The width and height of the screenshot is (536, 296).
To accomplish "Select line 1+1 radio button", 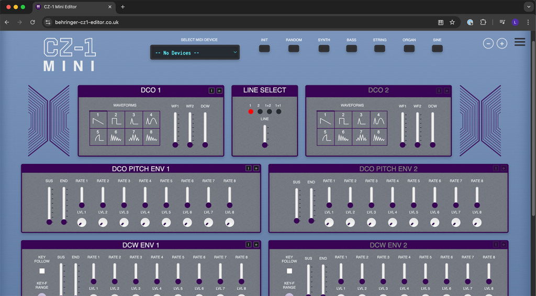I will [278, 111].
